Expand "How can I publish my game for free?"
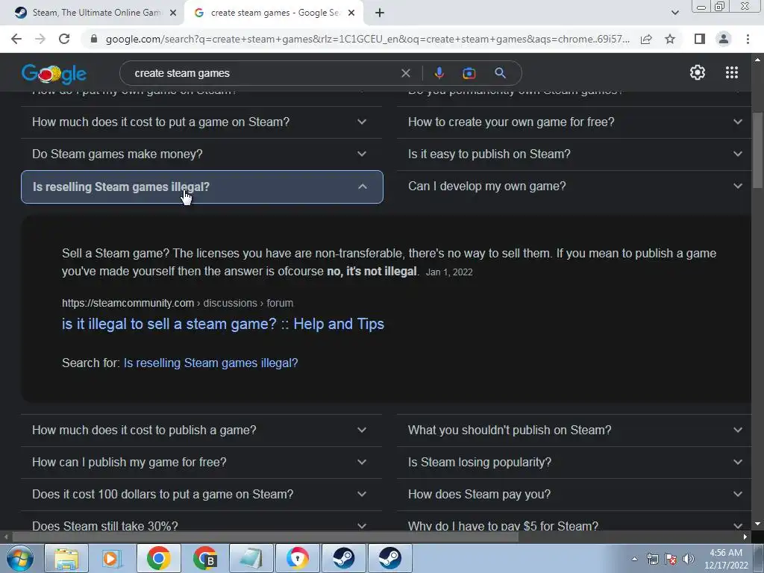Screen dimensions: 764x573 pyautogui.click(x=201, y=462)
